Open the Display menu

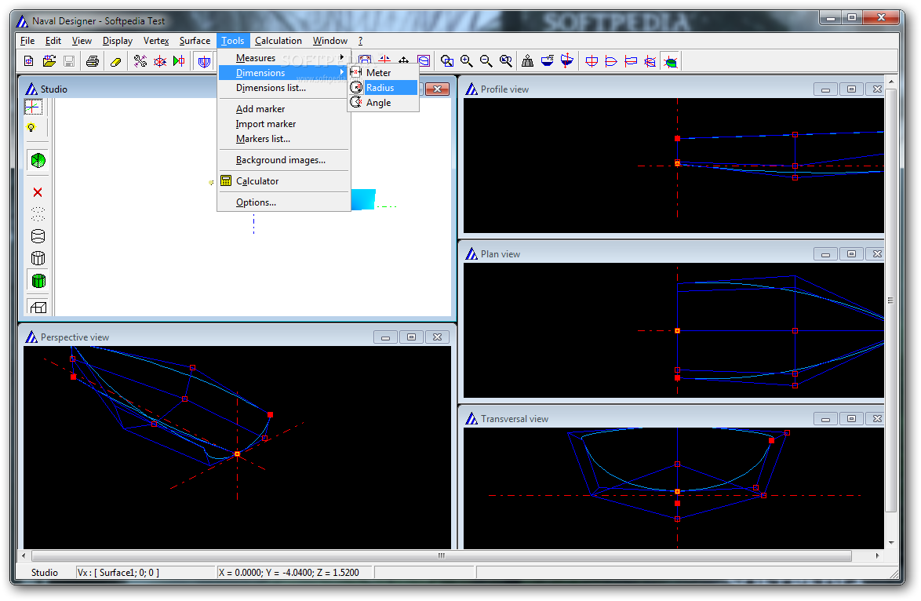118,41
